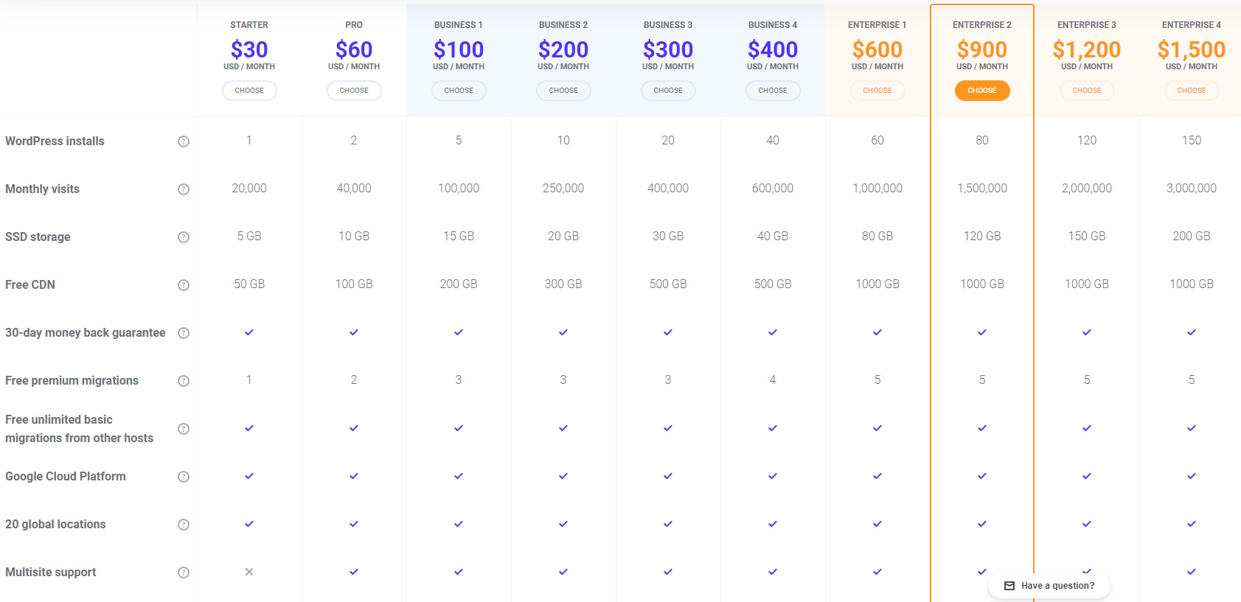Open help tooltip for Multisite support
Viewport: 1241px width, 602px height.
coord(184,572)
